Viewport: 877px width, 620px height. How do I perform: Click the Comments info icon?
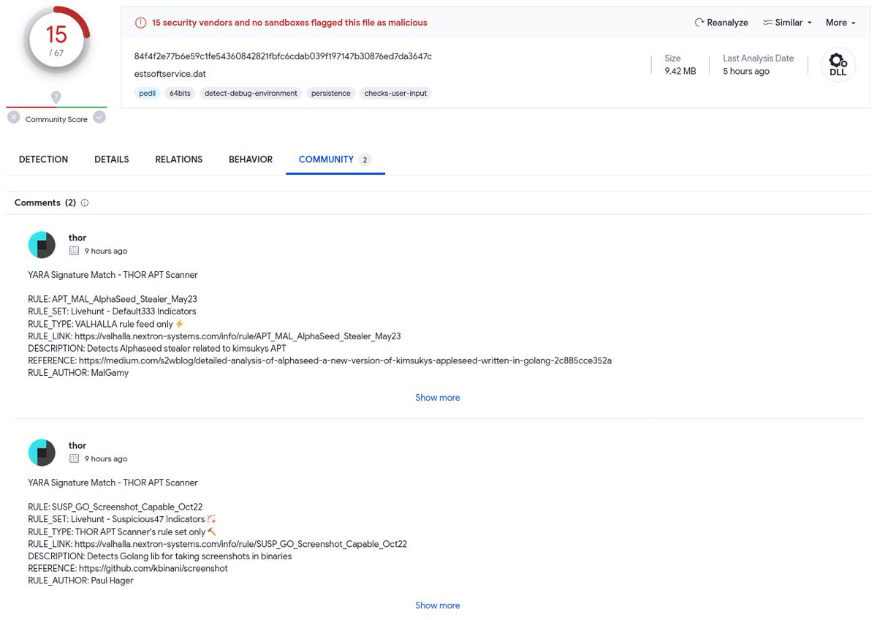pyautogui.click(x=85, y=203)
